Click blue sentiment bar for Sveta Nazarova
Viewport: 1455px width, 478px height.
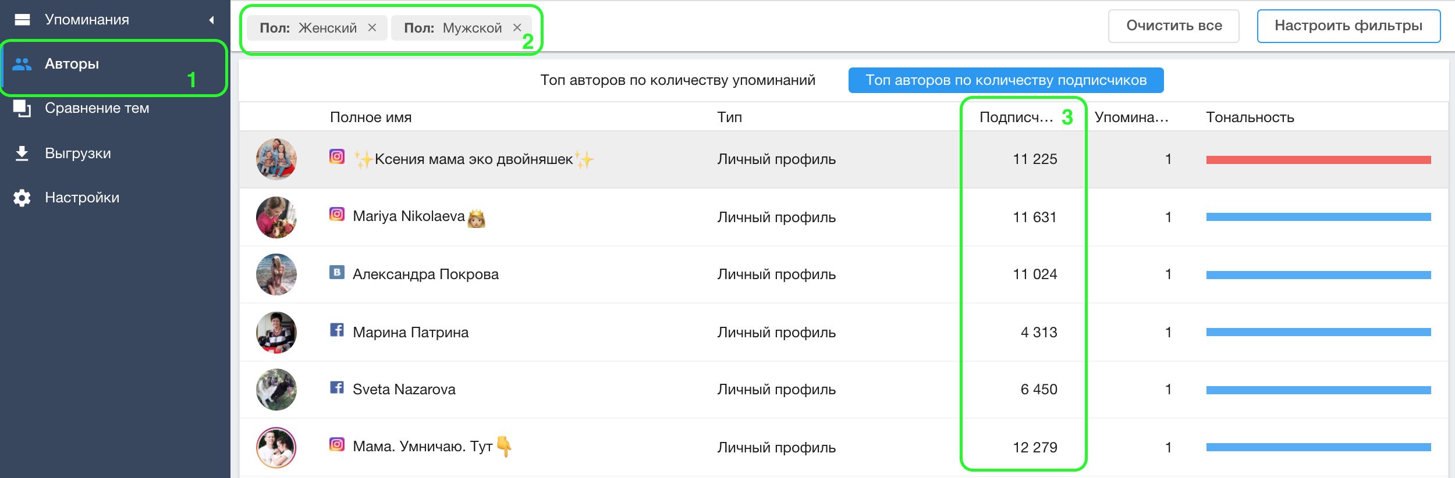click(1318, 390)
